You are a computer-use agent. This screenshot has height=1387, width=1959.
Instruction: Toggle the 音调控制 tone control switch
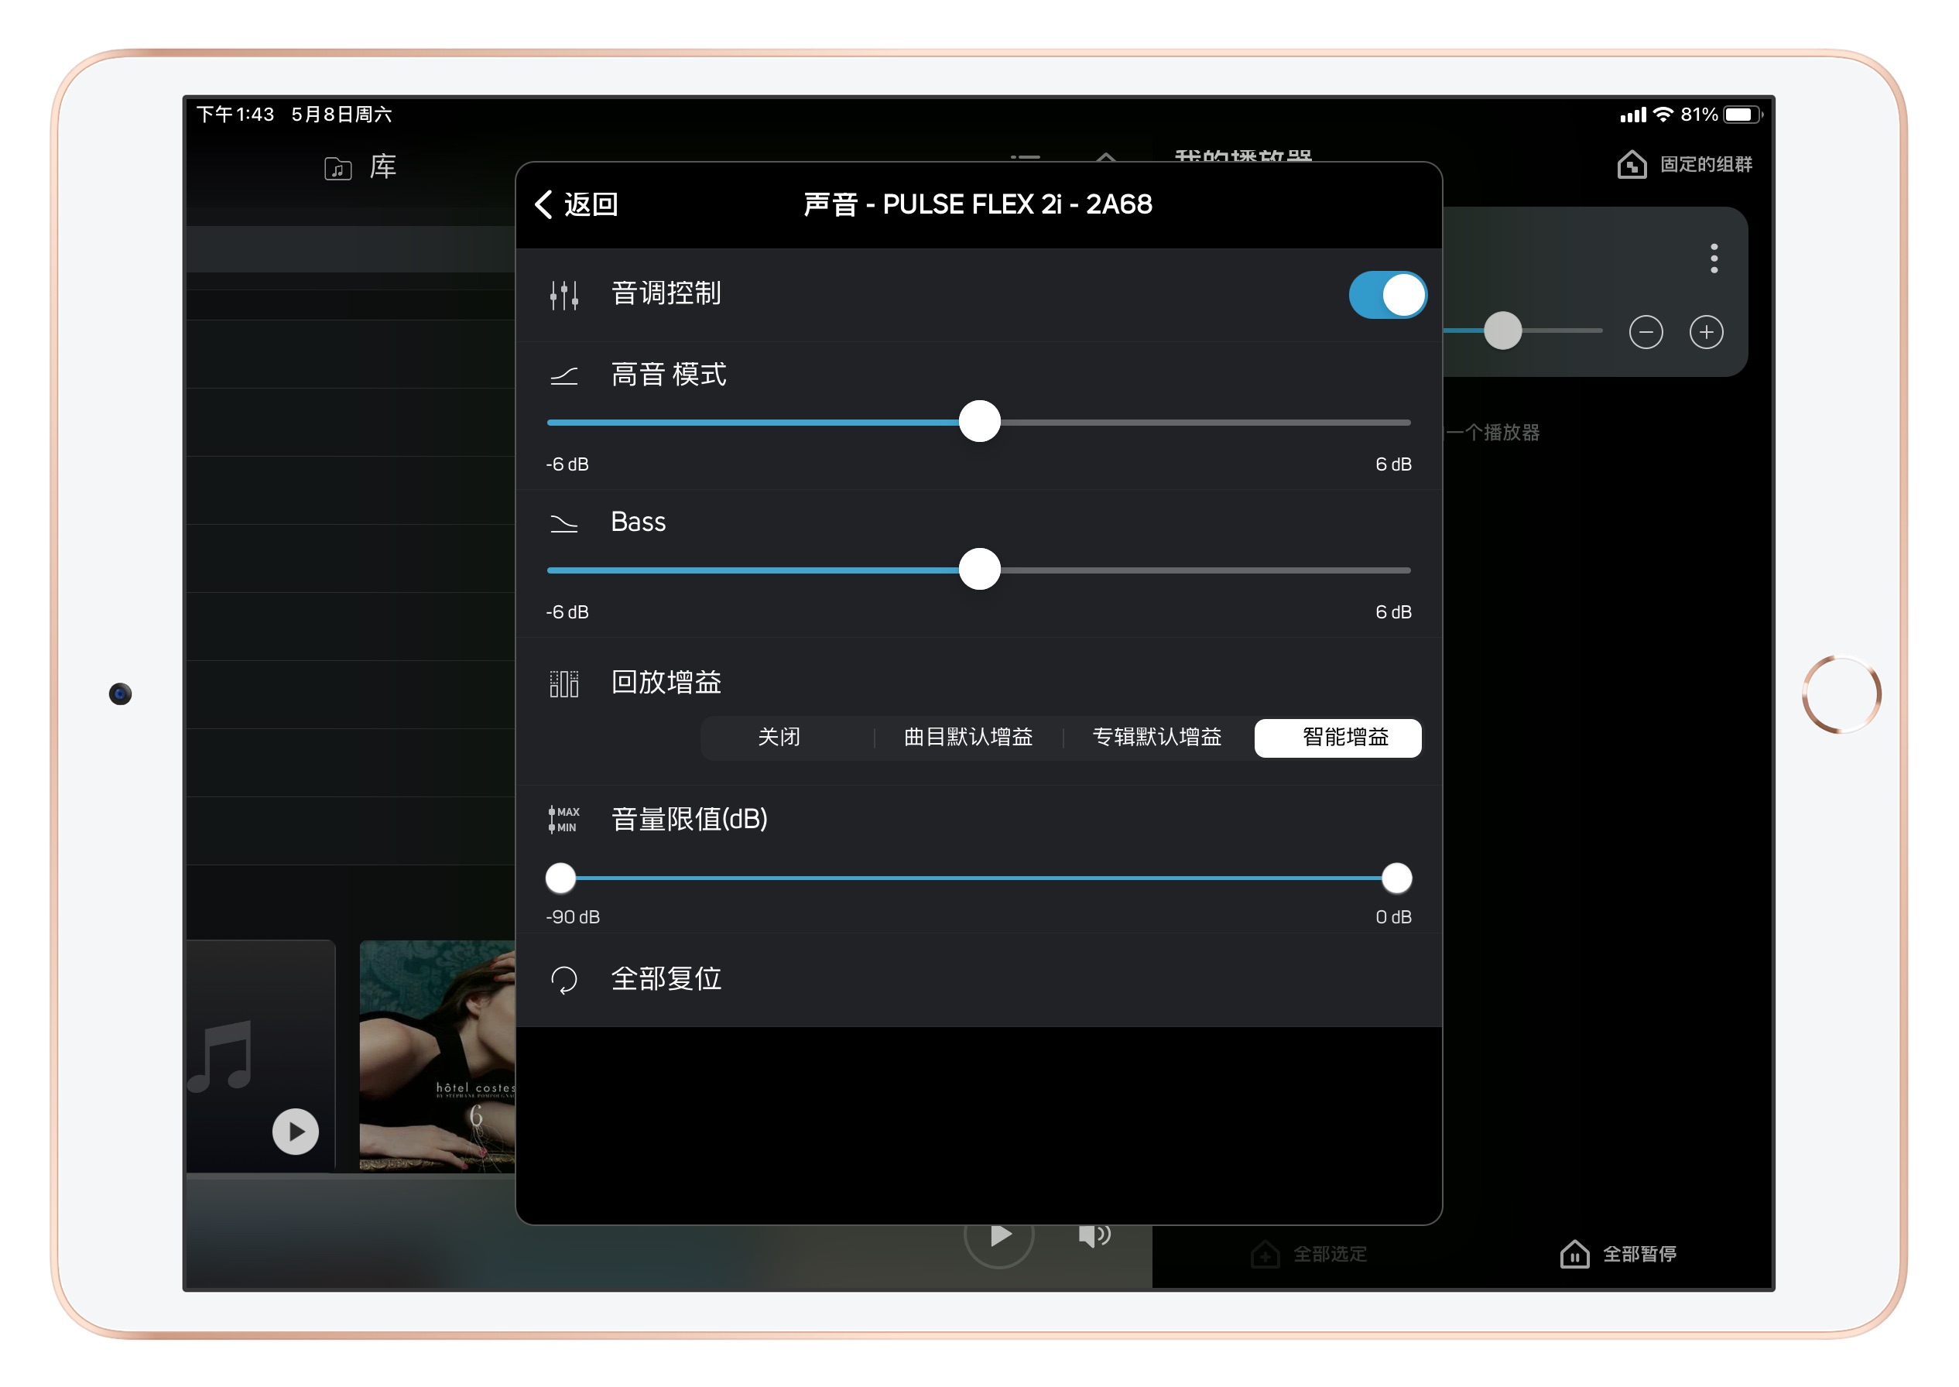pyautogui.click(x=1387, y=294)
